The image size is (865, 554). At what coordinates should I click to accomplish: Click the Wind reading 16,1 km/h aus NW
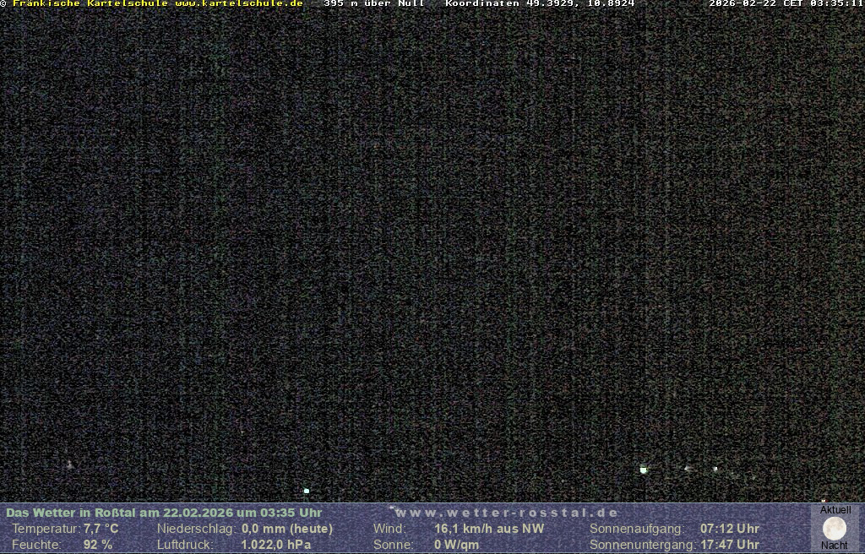click(489, 529)
